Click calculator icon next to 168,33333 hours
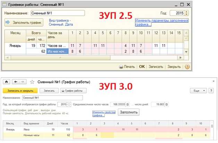The width and height of the screenshot is (218, 143). coord(128,104)
